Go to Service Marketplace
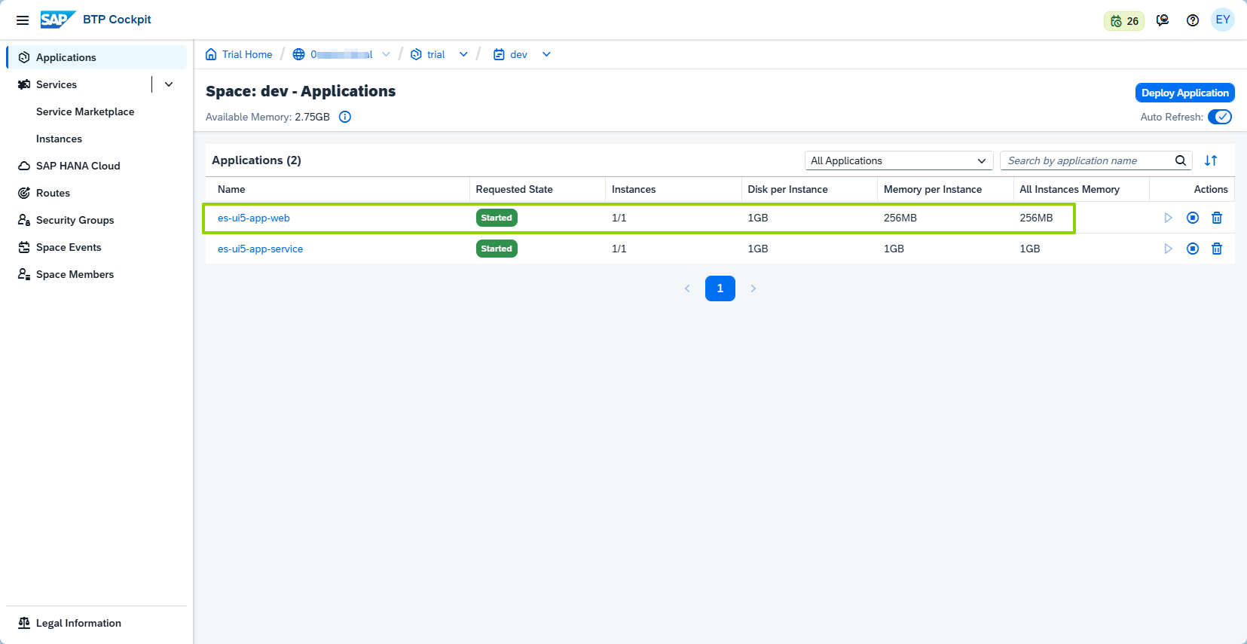 pyautogui.click(x=85, y=111)
